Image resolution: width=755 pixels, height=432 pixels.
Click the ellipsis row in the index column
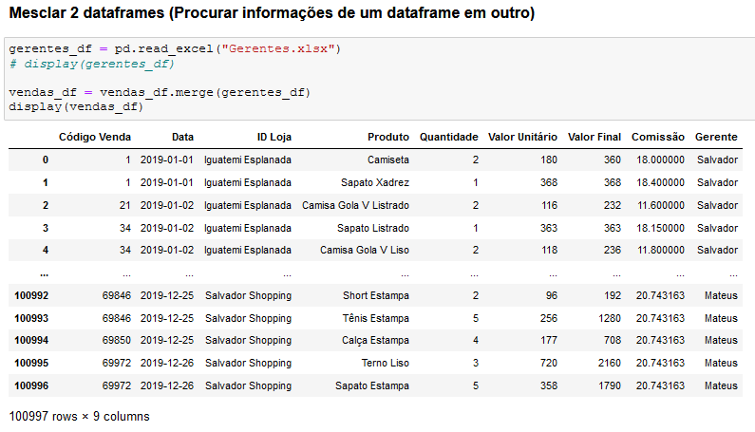pos(44,274)
